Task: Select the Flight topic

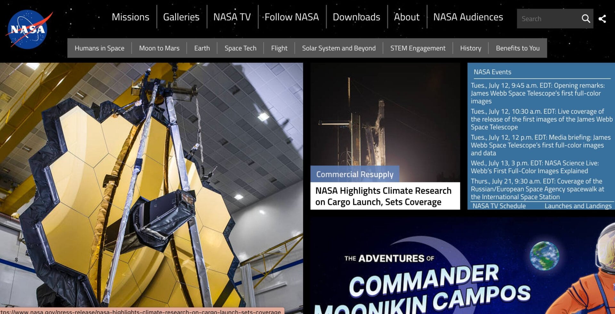Action: (279, 48)
